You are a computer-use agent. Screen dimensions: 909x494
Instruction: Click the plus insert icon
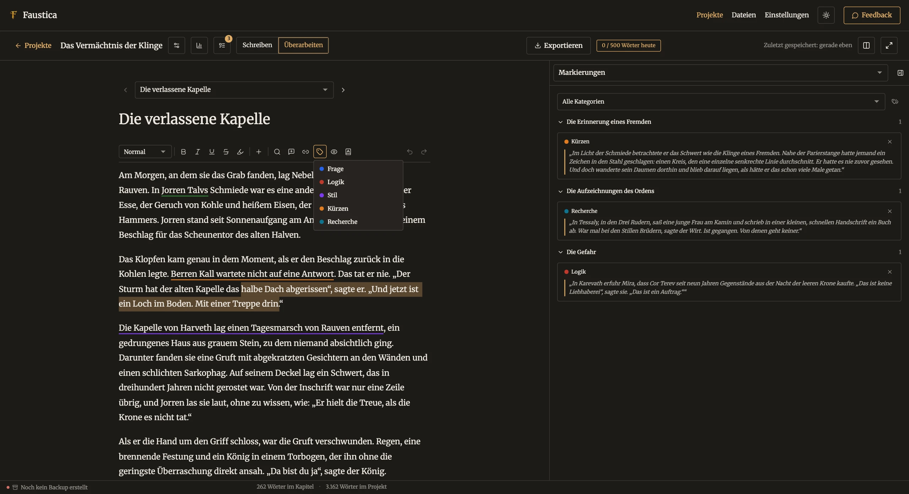[258, 152]
